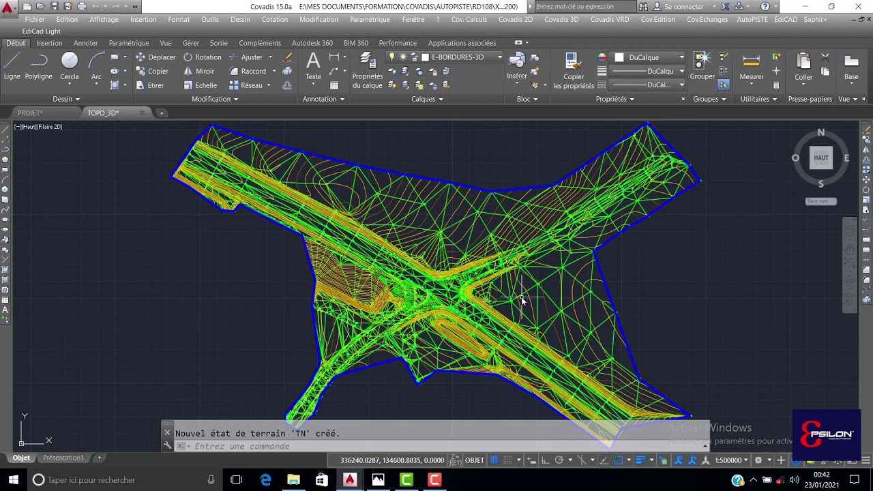Viewport: 873px width, 491px height.
Task: Click the object color wheel icon
Action: click(x=602, y=57)
